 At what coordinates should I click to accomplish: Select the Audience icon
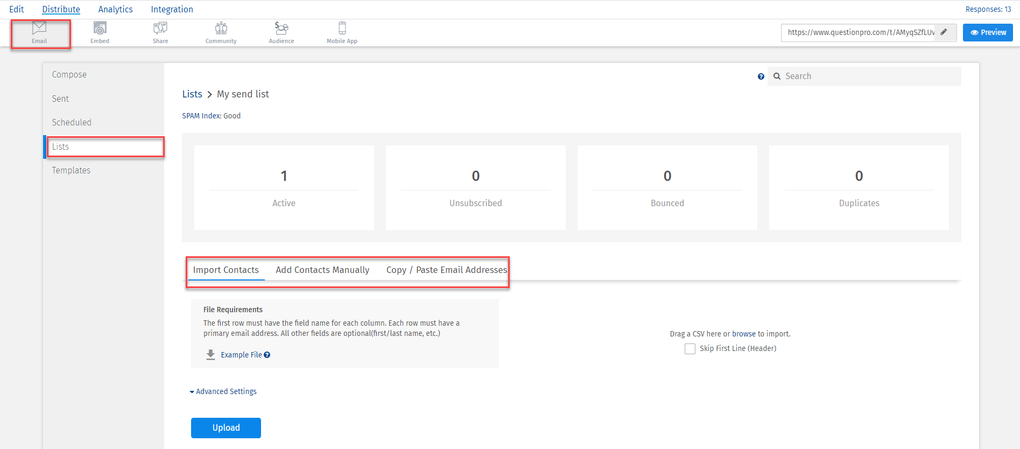click(282, 32)
